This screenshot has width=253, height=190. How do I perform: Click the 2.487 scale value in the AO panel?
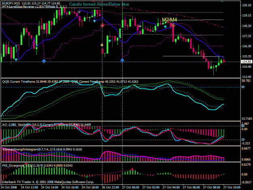(x=245, y=124)
